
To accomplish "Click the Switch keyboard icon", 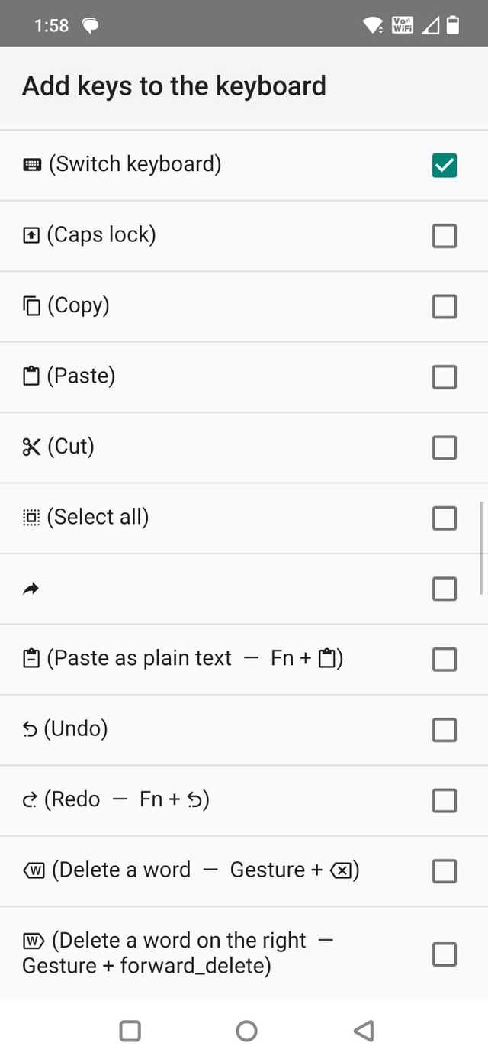I will [32, 165].
